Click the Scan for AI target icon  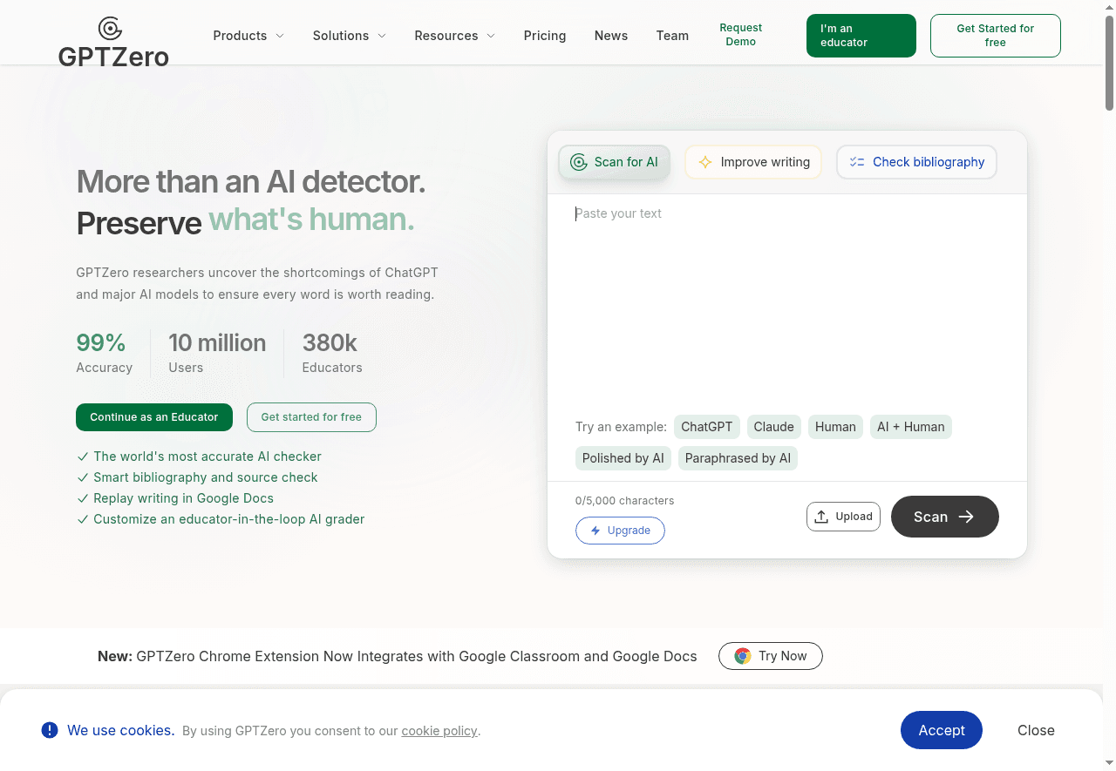pyautogui.click(x=578, y=162)
